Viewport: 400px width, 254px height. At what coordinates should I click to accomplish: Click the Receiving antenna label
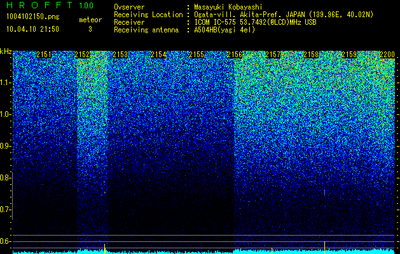pyautogui.click(x=146, y=30)
